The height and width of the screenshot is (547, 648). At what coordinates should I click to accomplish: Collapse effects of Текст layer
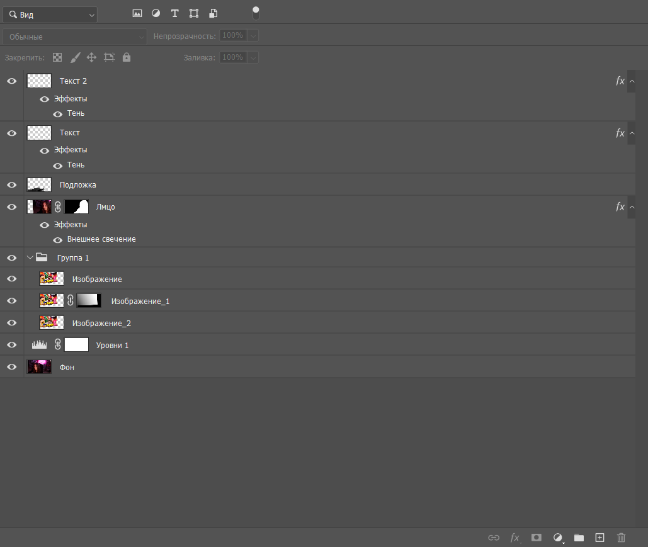(x=632, y=133)
